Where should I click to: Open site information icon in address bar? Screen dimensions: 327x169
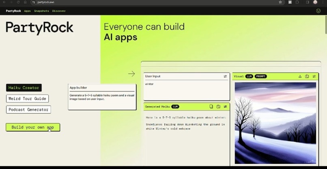34,2
